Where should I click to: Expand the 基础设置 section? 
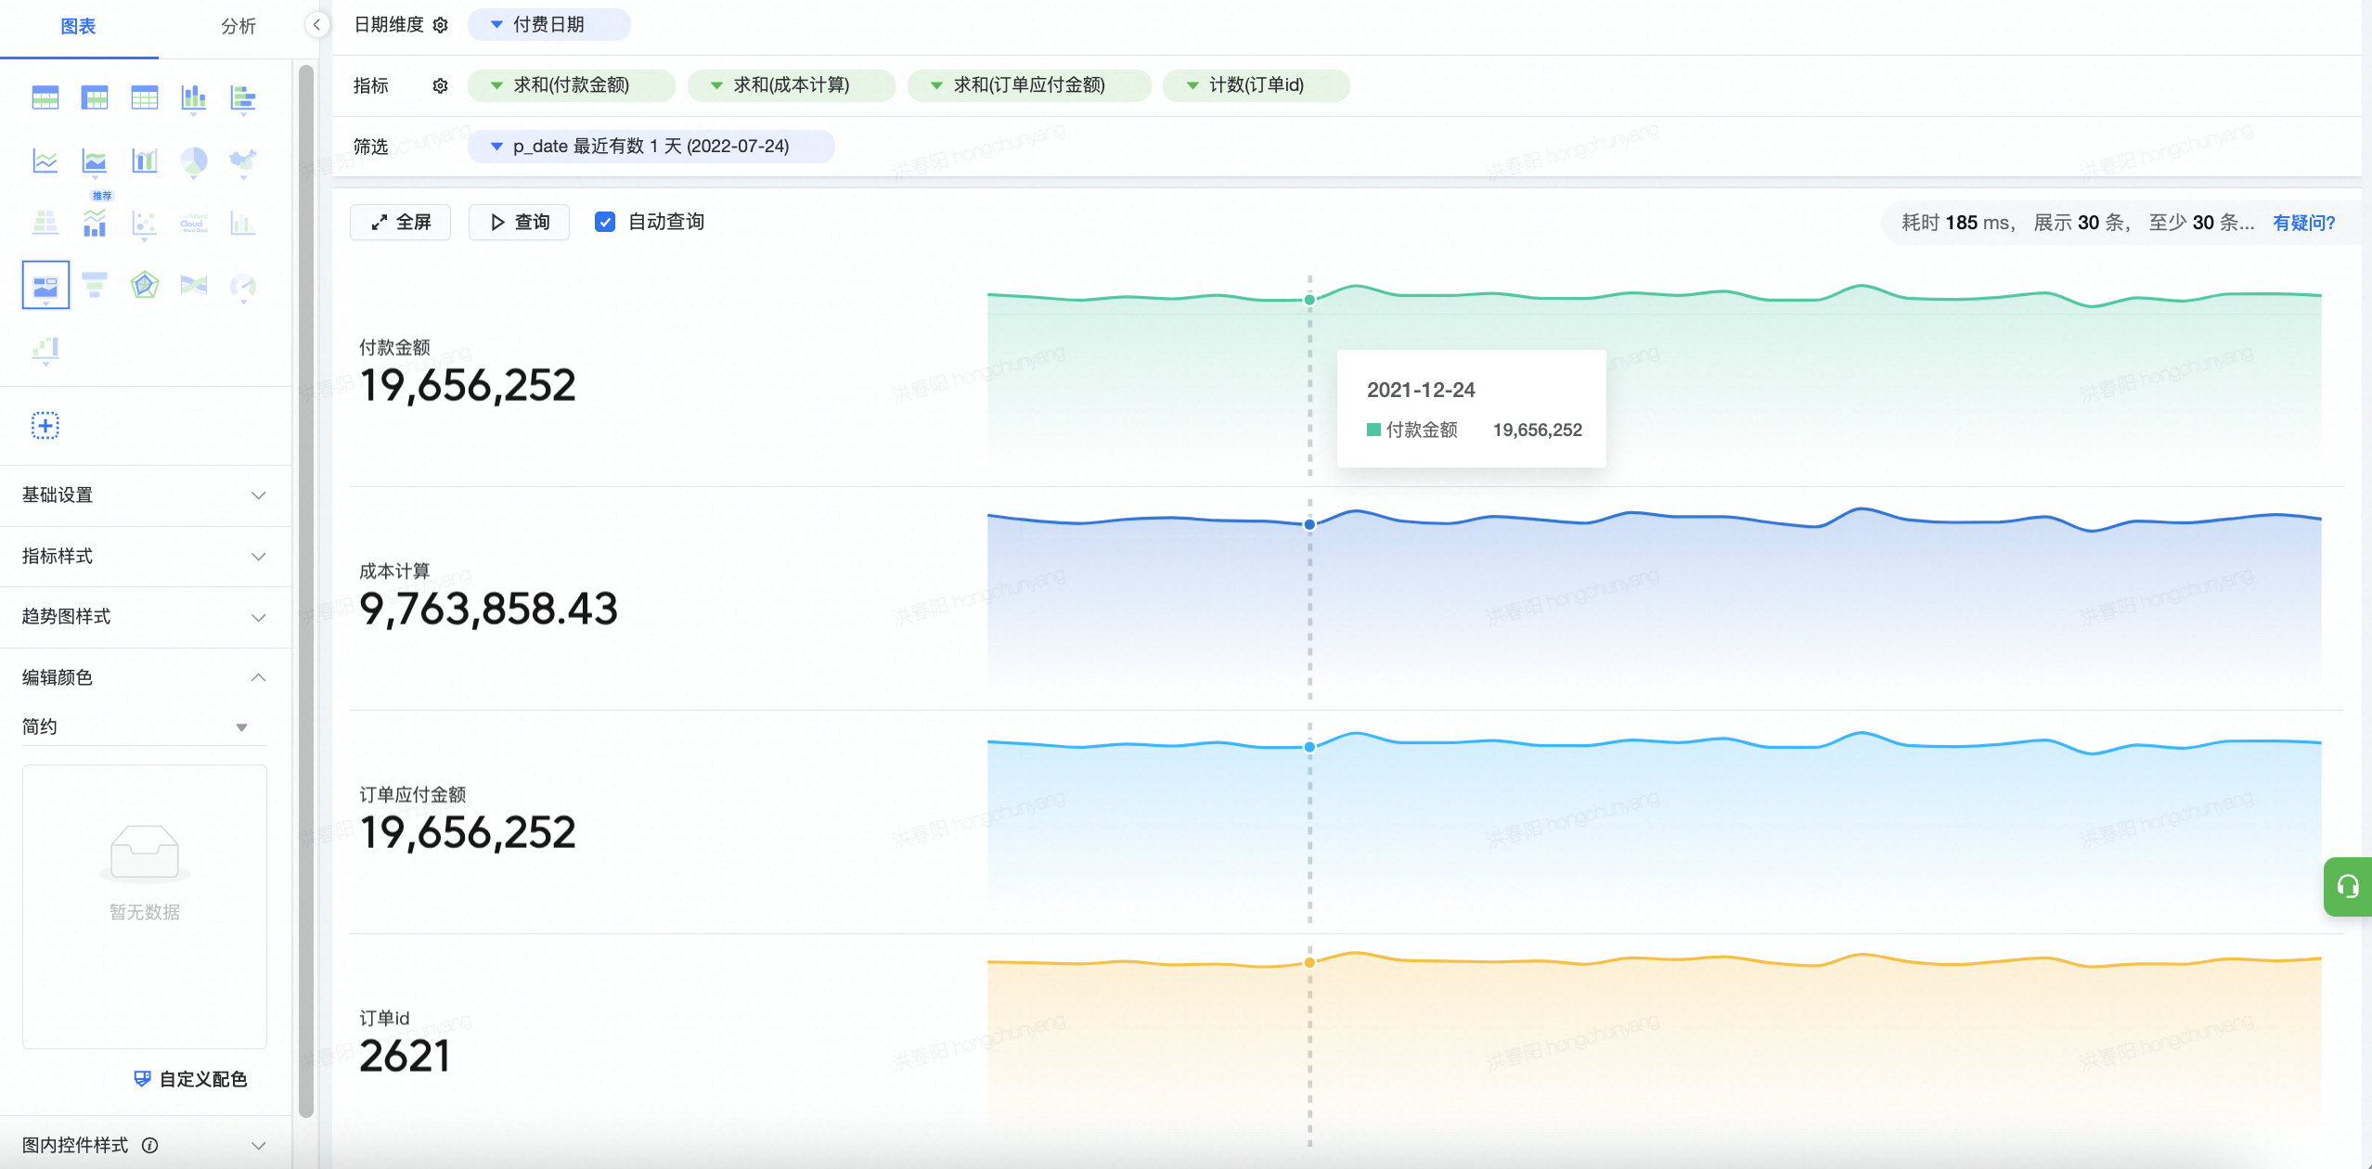tap(145, 495)
